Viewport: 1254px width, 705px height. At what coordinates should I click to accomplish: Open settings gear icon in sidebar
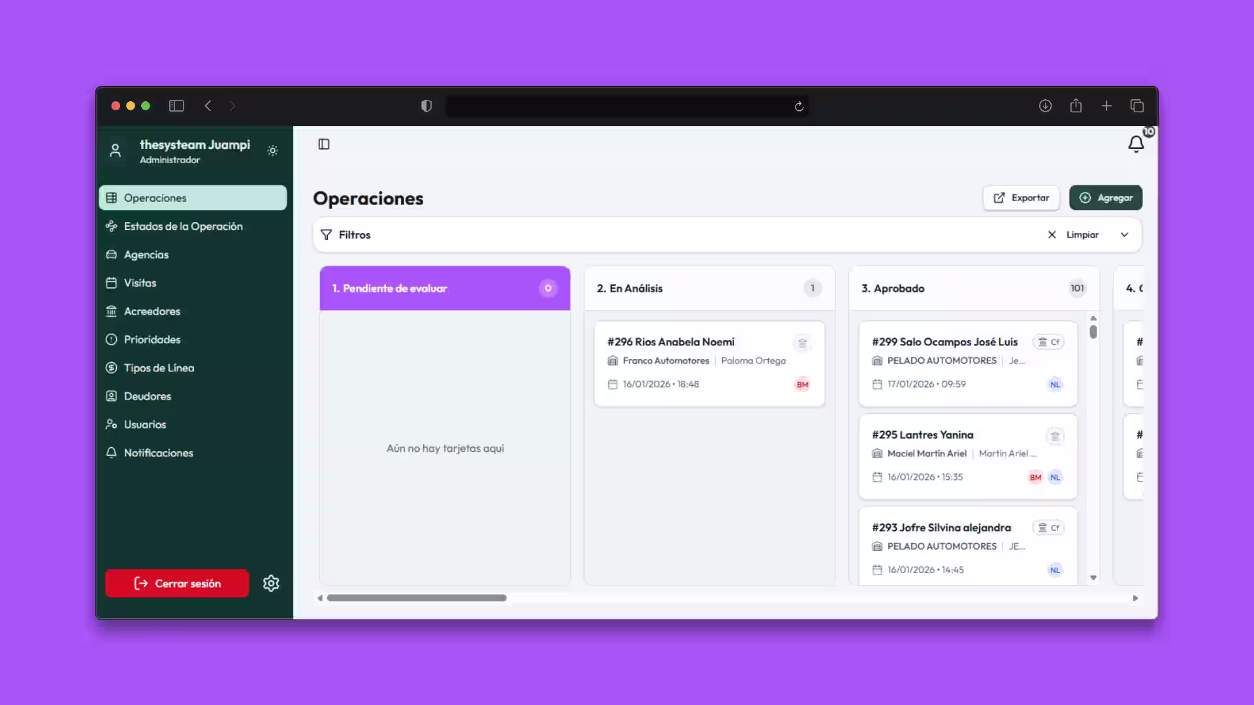[271, 583]
